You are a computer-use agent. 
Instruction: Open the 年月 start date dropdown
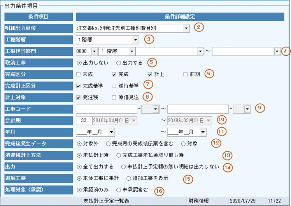click(112, 132)
